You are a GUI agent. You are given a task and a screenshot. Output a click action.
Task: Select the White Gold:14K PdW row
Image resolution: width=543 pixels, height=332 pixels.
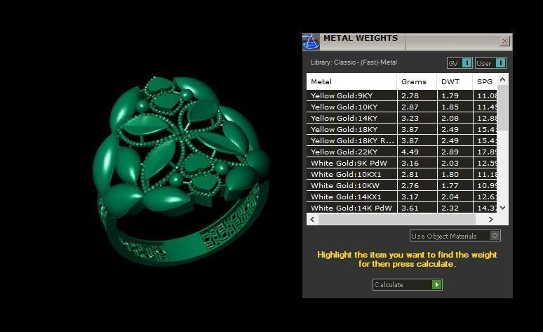pos(402,208)
